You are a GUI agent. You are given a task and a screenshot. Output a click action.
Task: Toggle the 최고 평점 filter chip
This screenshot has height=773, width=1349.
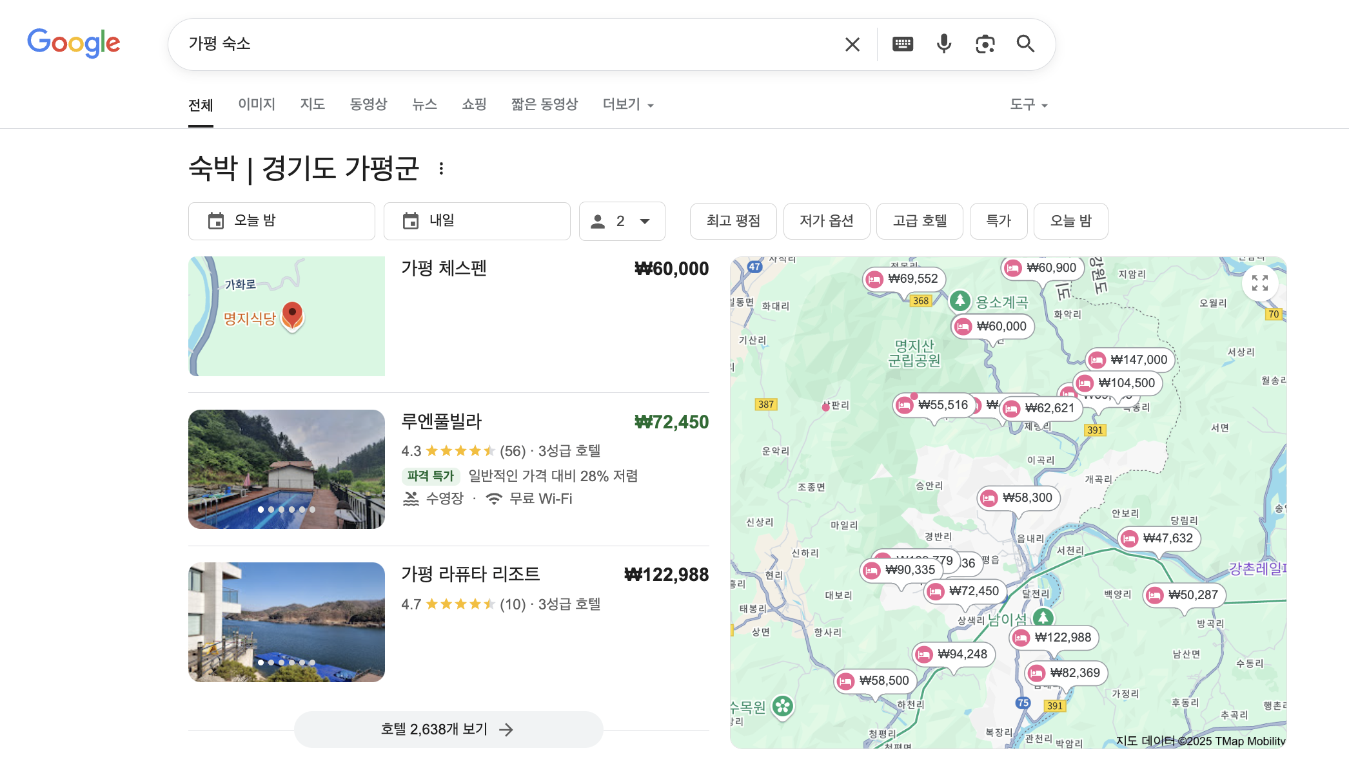pos(733,221)
